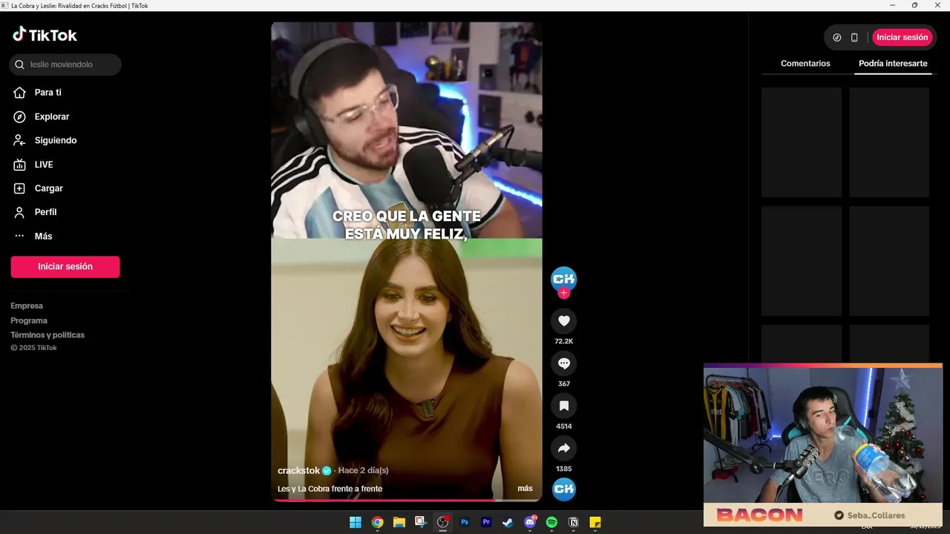
Task: Follow crackstok with the plus badge
Action: pos(564,293)
